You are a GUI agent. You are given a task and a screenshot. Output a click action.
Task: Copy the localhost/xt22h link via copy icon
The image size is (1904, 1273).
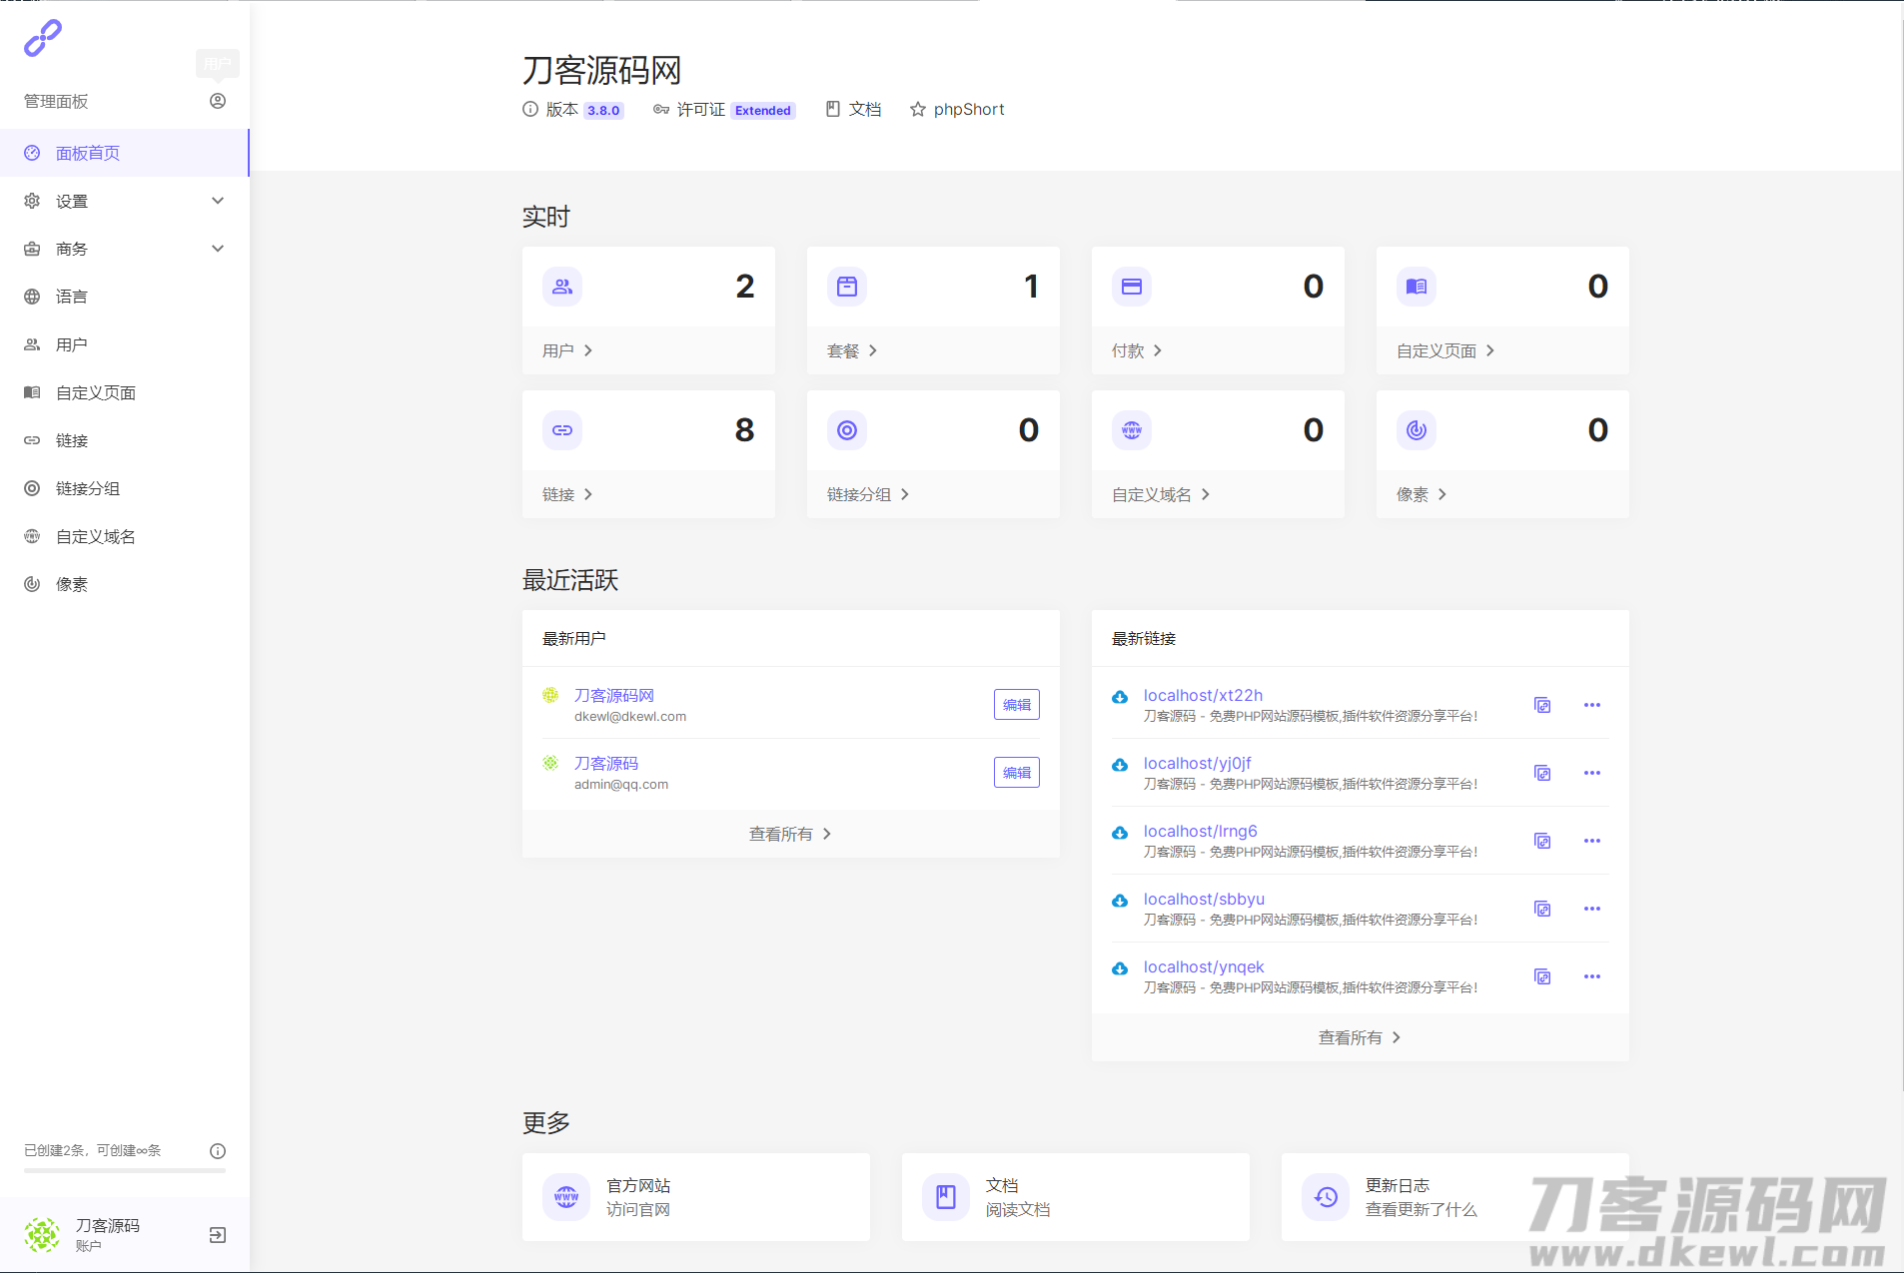(x=1542, y=705)
